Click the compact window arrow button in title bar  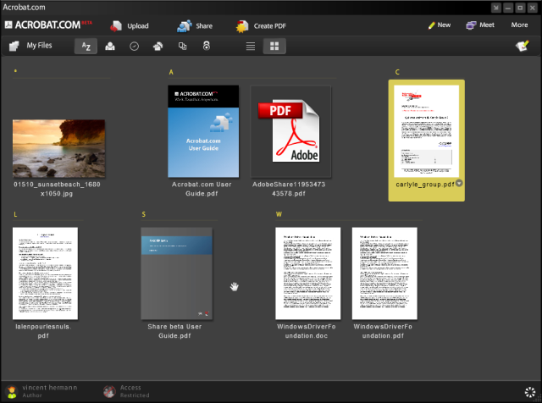(x=496, y=8)
